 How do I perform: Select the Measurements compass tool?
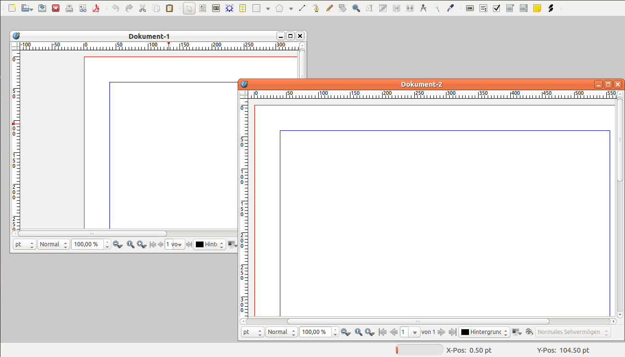click(423, 8)
